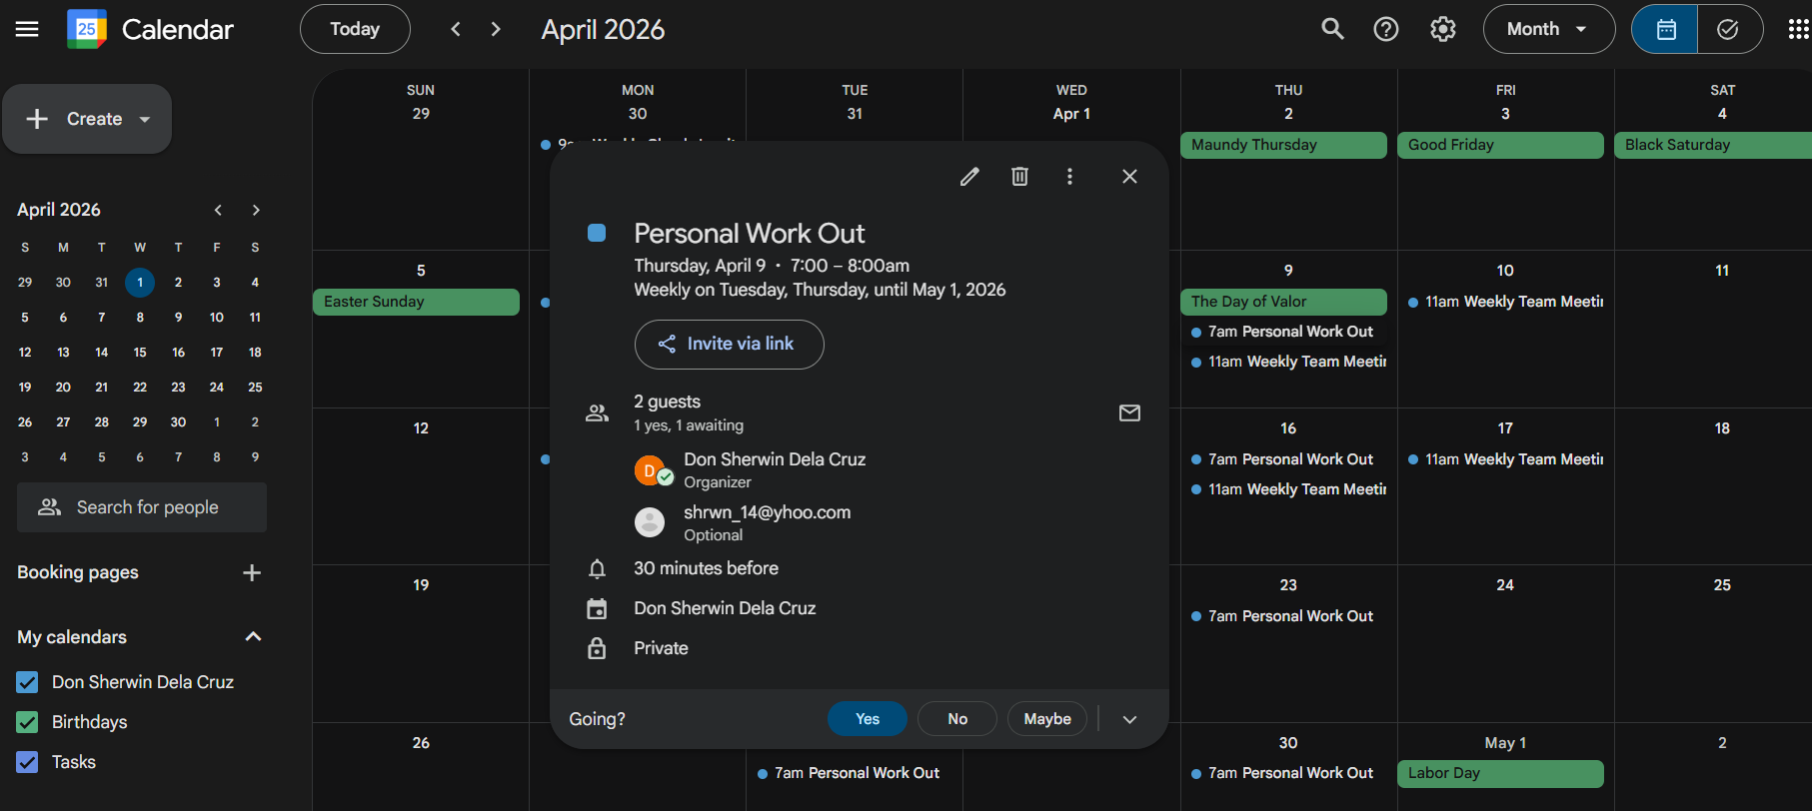Viewport: 1812px width, 811px height.
Task: Open April 30 7am Personal Work Out
Action: [x=1283, y=773]
